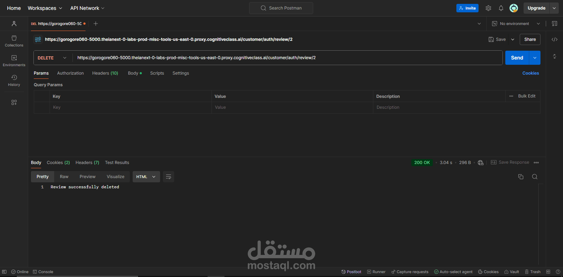Click the Send button

[517, 58]
